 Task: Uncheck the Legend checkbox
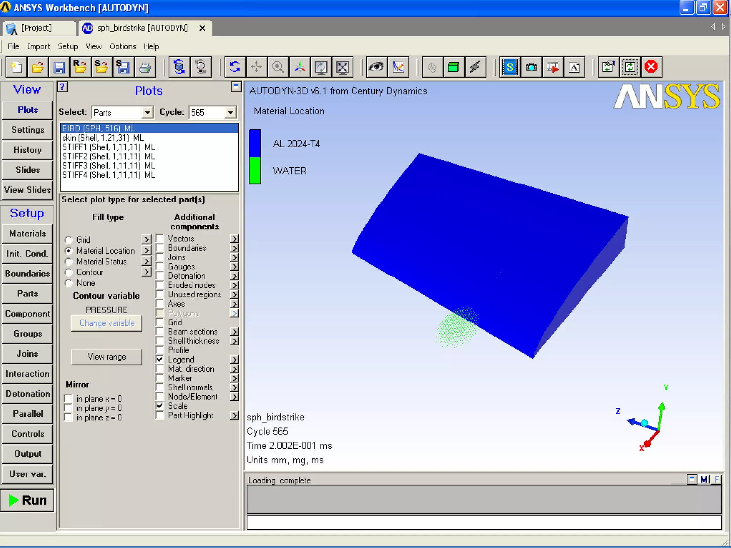click(x=160, y=359)
